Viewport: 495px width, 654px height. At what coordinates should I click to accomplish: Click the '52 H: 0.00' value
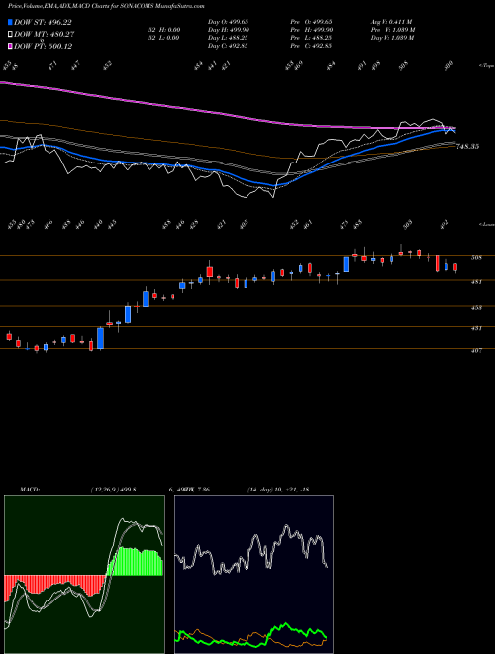point(163,30)
